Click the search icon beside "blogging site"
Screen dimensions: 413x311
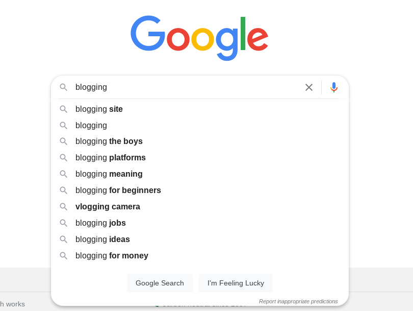[x=64, y=109]
